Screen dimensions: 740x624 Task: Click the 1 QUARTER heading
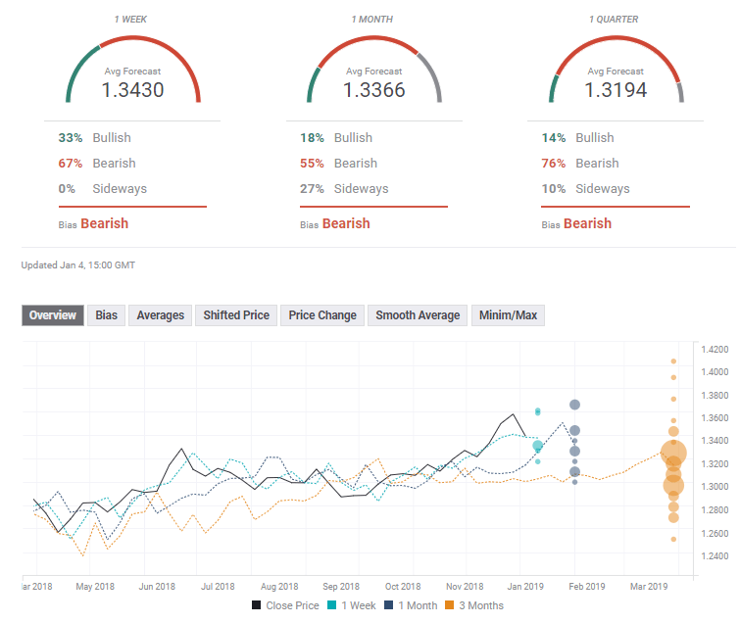[614, 20]
